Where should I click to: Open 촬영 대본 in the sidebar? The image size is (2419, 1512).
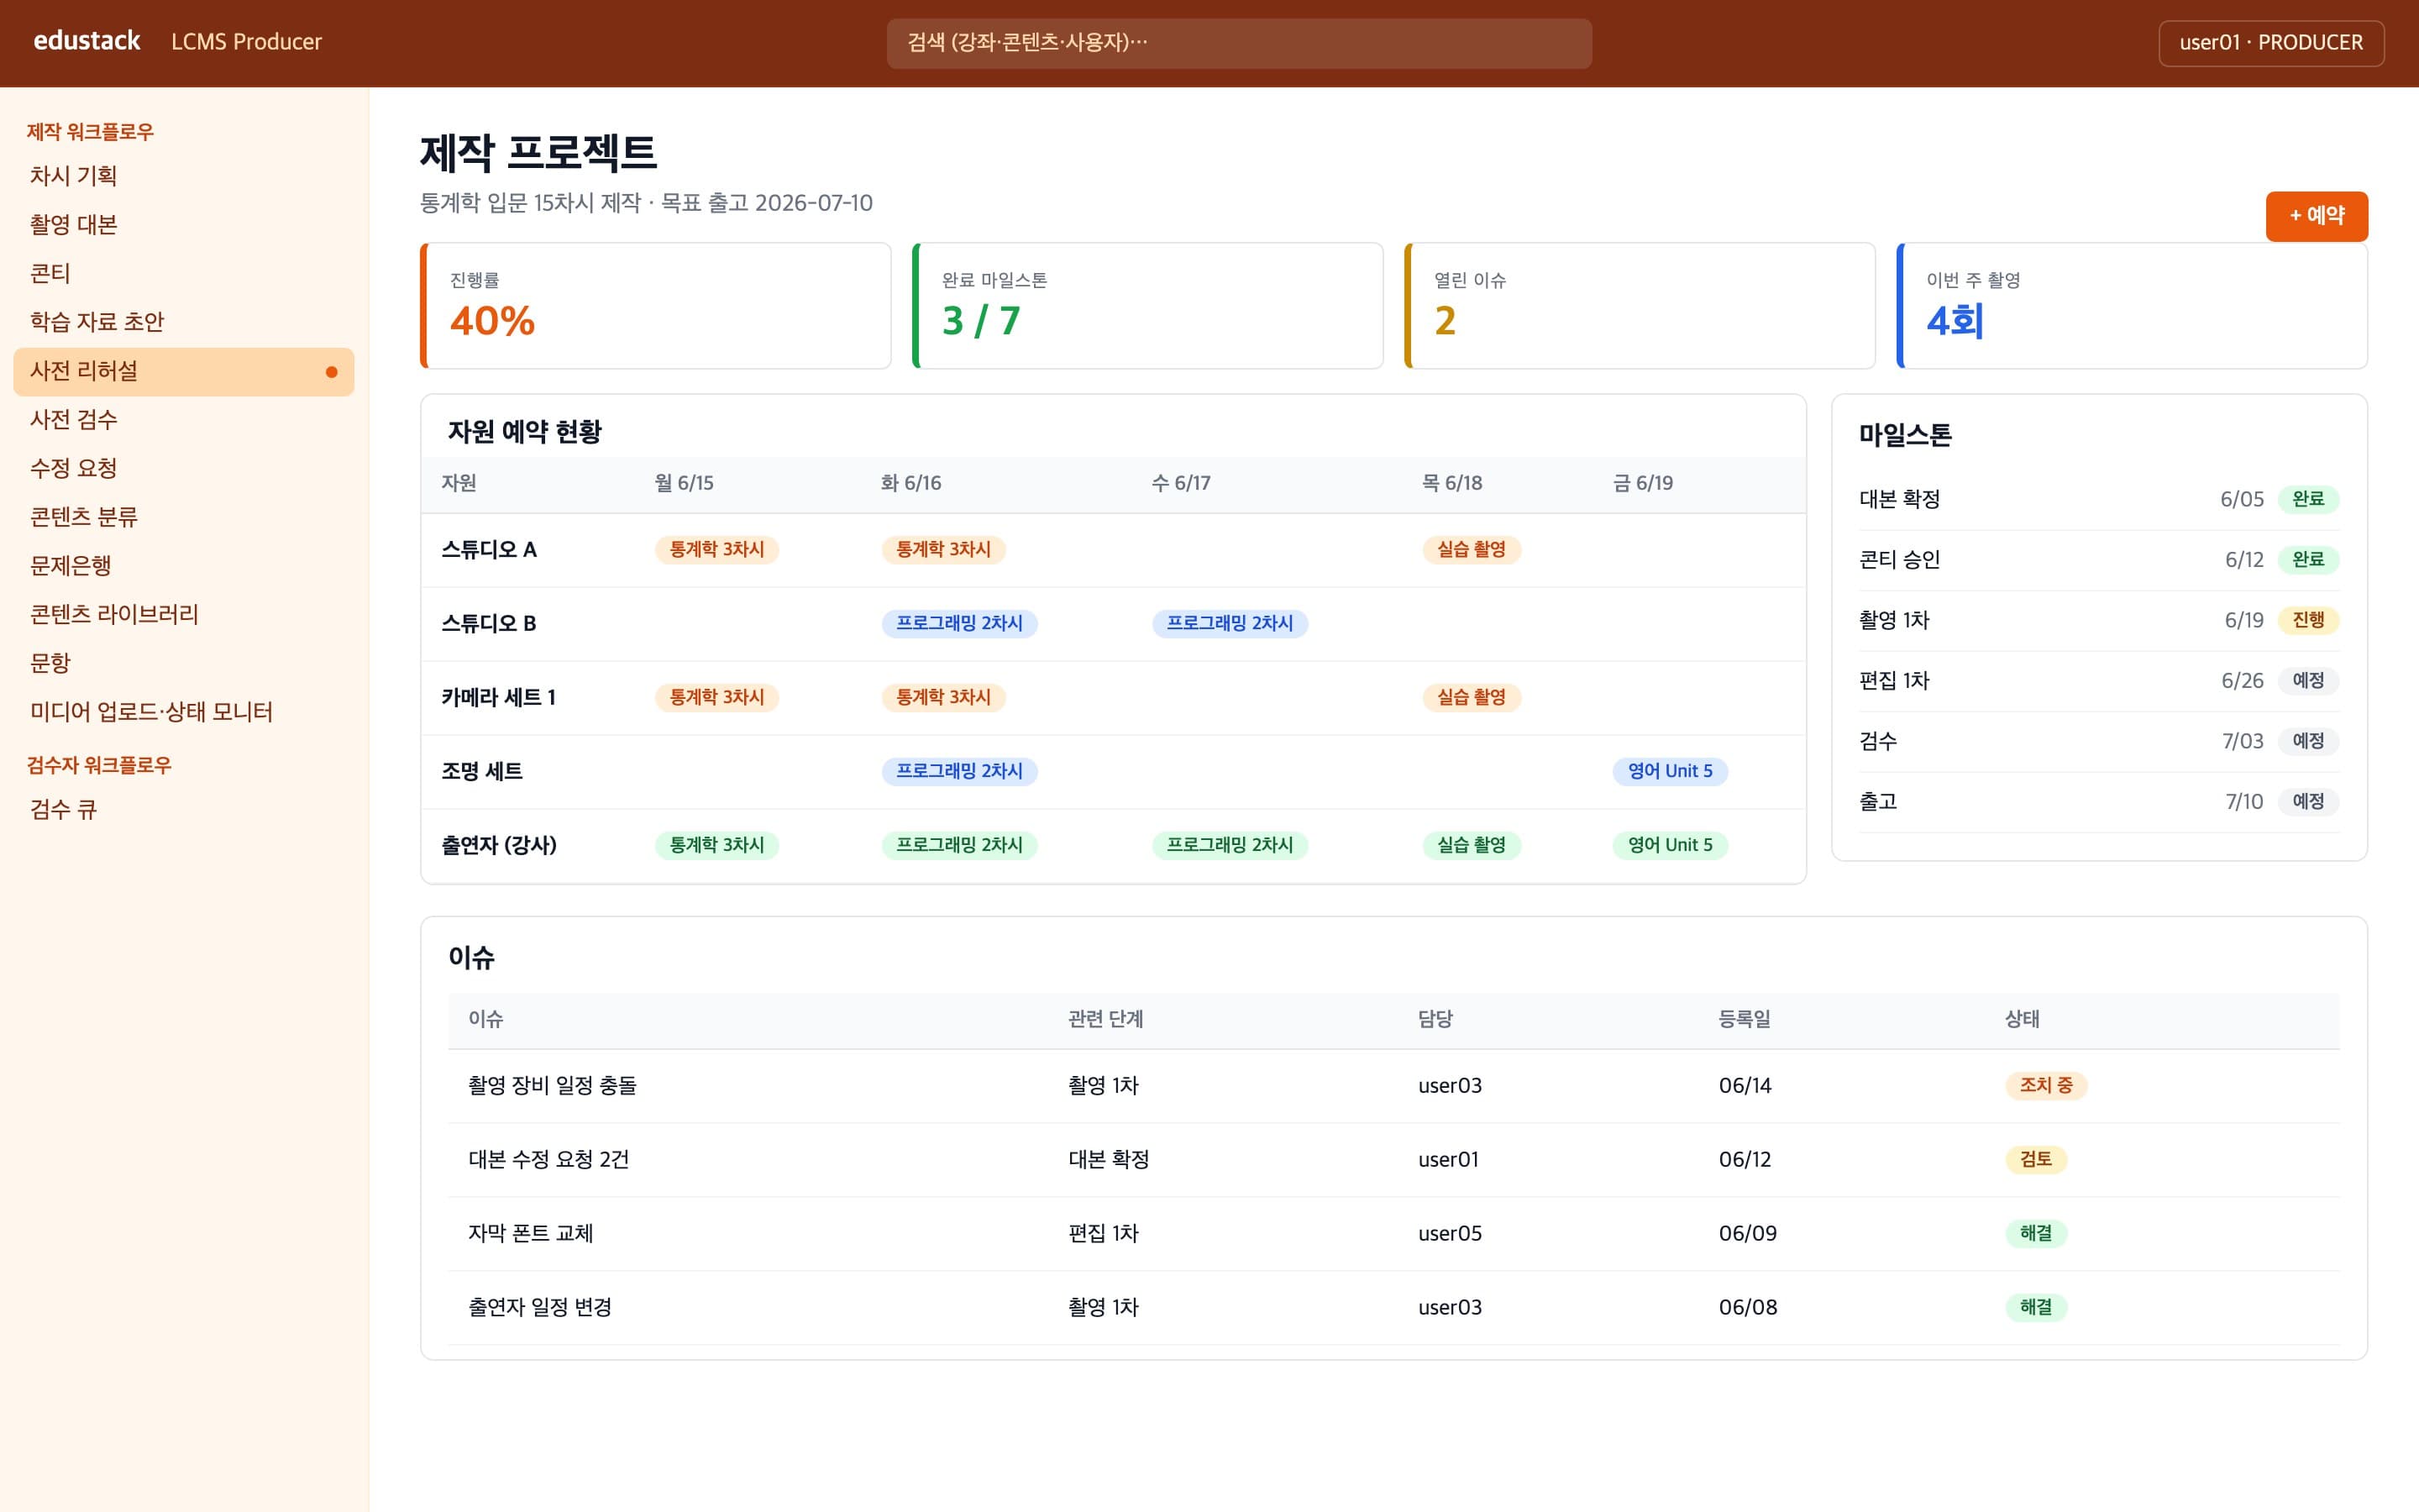184,224
